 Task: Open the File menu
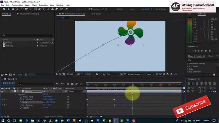2,5
